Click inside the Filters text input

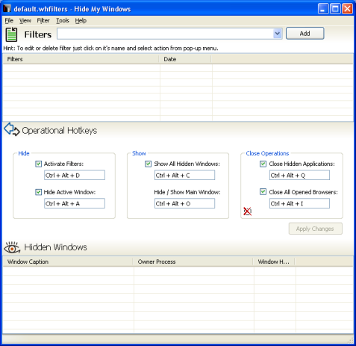coord(165,34)
